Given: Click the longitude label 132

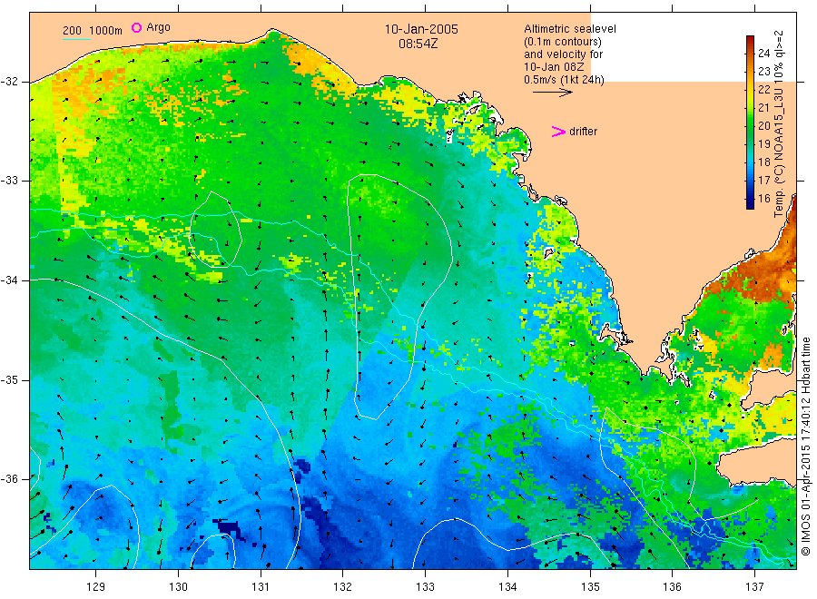Looking at the screenshot, I should tap(343, 587).
